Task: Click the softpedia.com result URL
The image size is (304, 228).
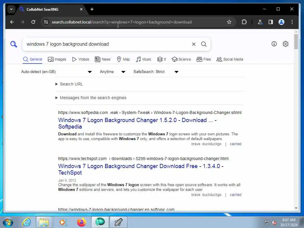Action: coord(150,113)
